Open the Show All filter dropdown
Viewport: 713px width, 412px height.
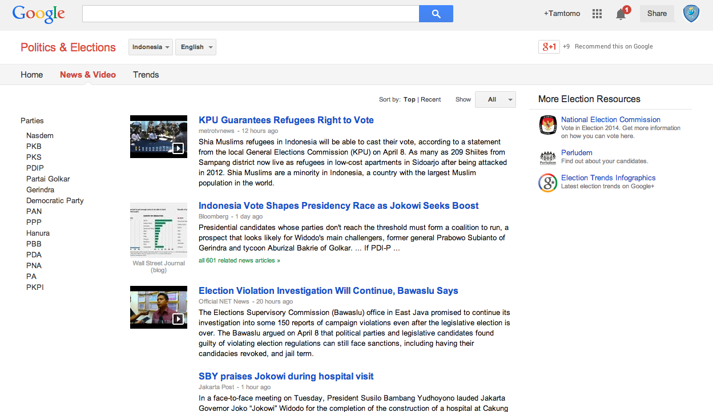pos(496,99)
